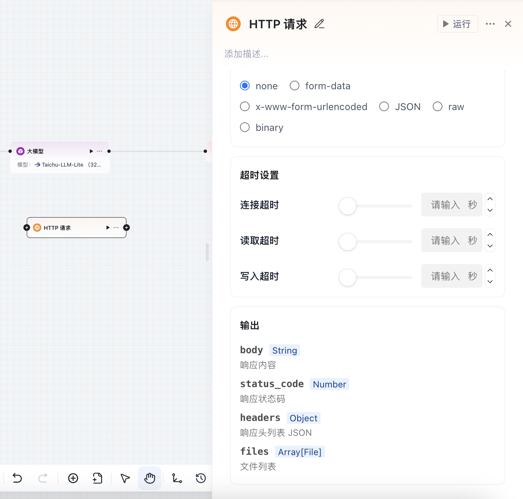Click the add-node document plus icon
523x499 pixels.
pos(97,478)
